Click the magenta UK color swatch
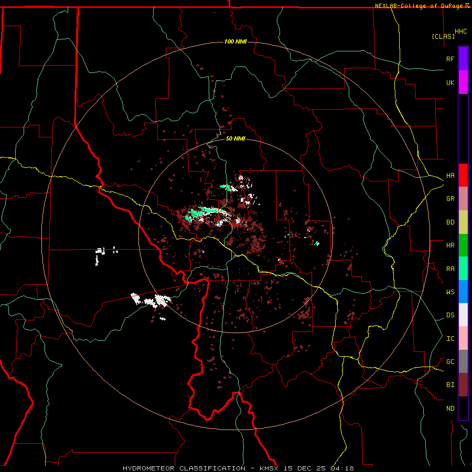Screen dimensions: 472x472 463,82
